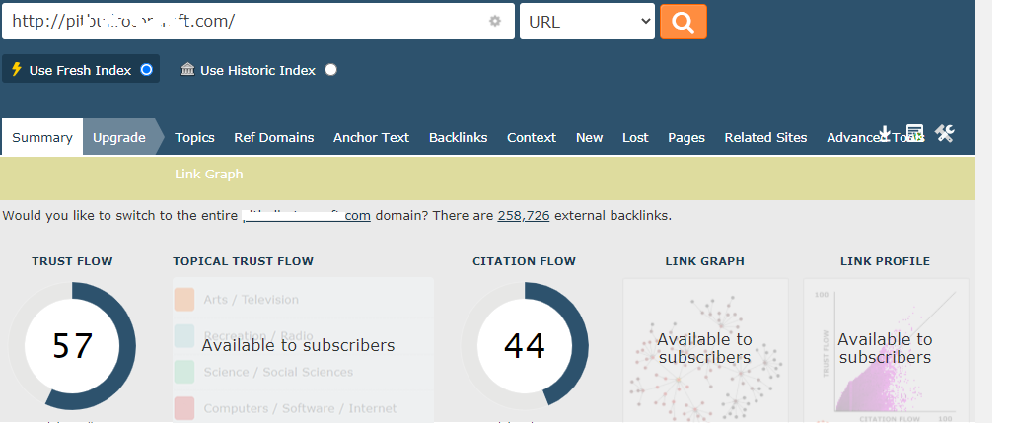
Task: Open the gear settings in URL field
Action: pyautogui.click(x=495, y=22)
